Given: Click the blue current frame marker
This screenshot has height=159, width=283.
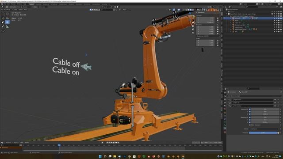Looking at the screenshot, I should (59, 145).
